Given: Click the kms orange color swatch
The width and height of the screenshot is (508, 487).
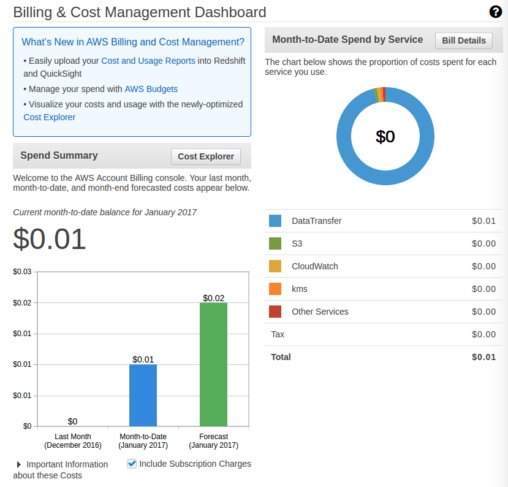Looking at the screenshot, I should click(x=275, y=289).
